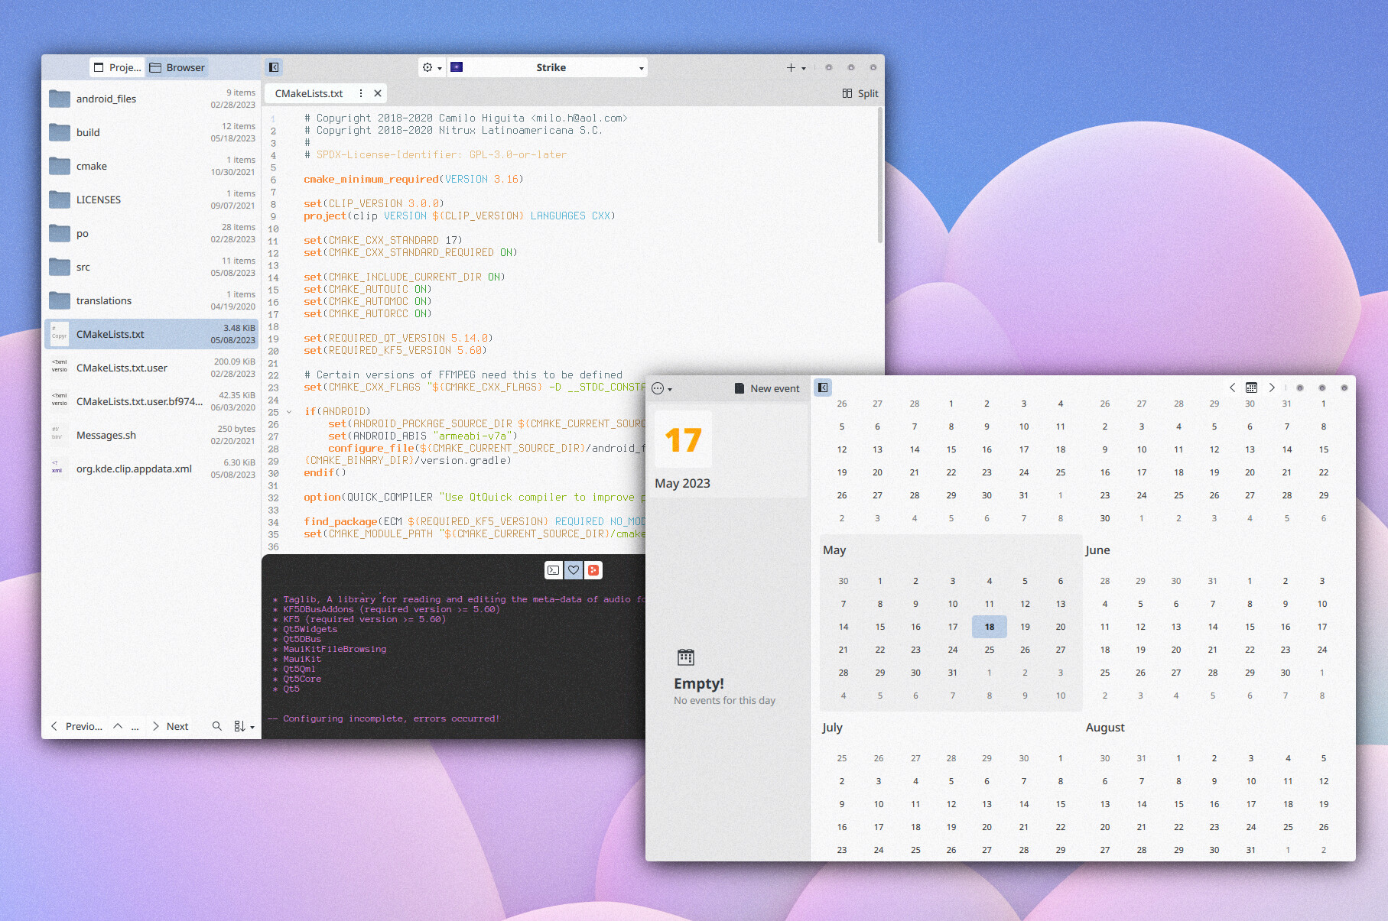Open the LICENSES folder
The image size is (1388, 921).
[151, 199]
